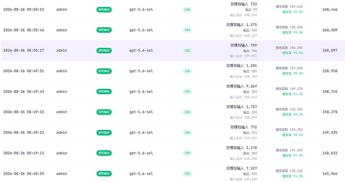Click the gpt-5.6-sol model name at 08:49:51
345x182 pixels.
tap(141, 71)
